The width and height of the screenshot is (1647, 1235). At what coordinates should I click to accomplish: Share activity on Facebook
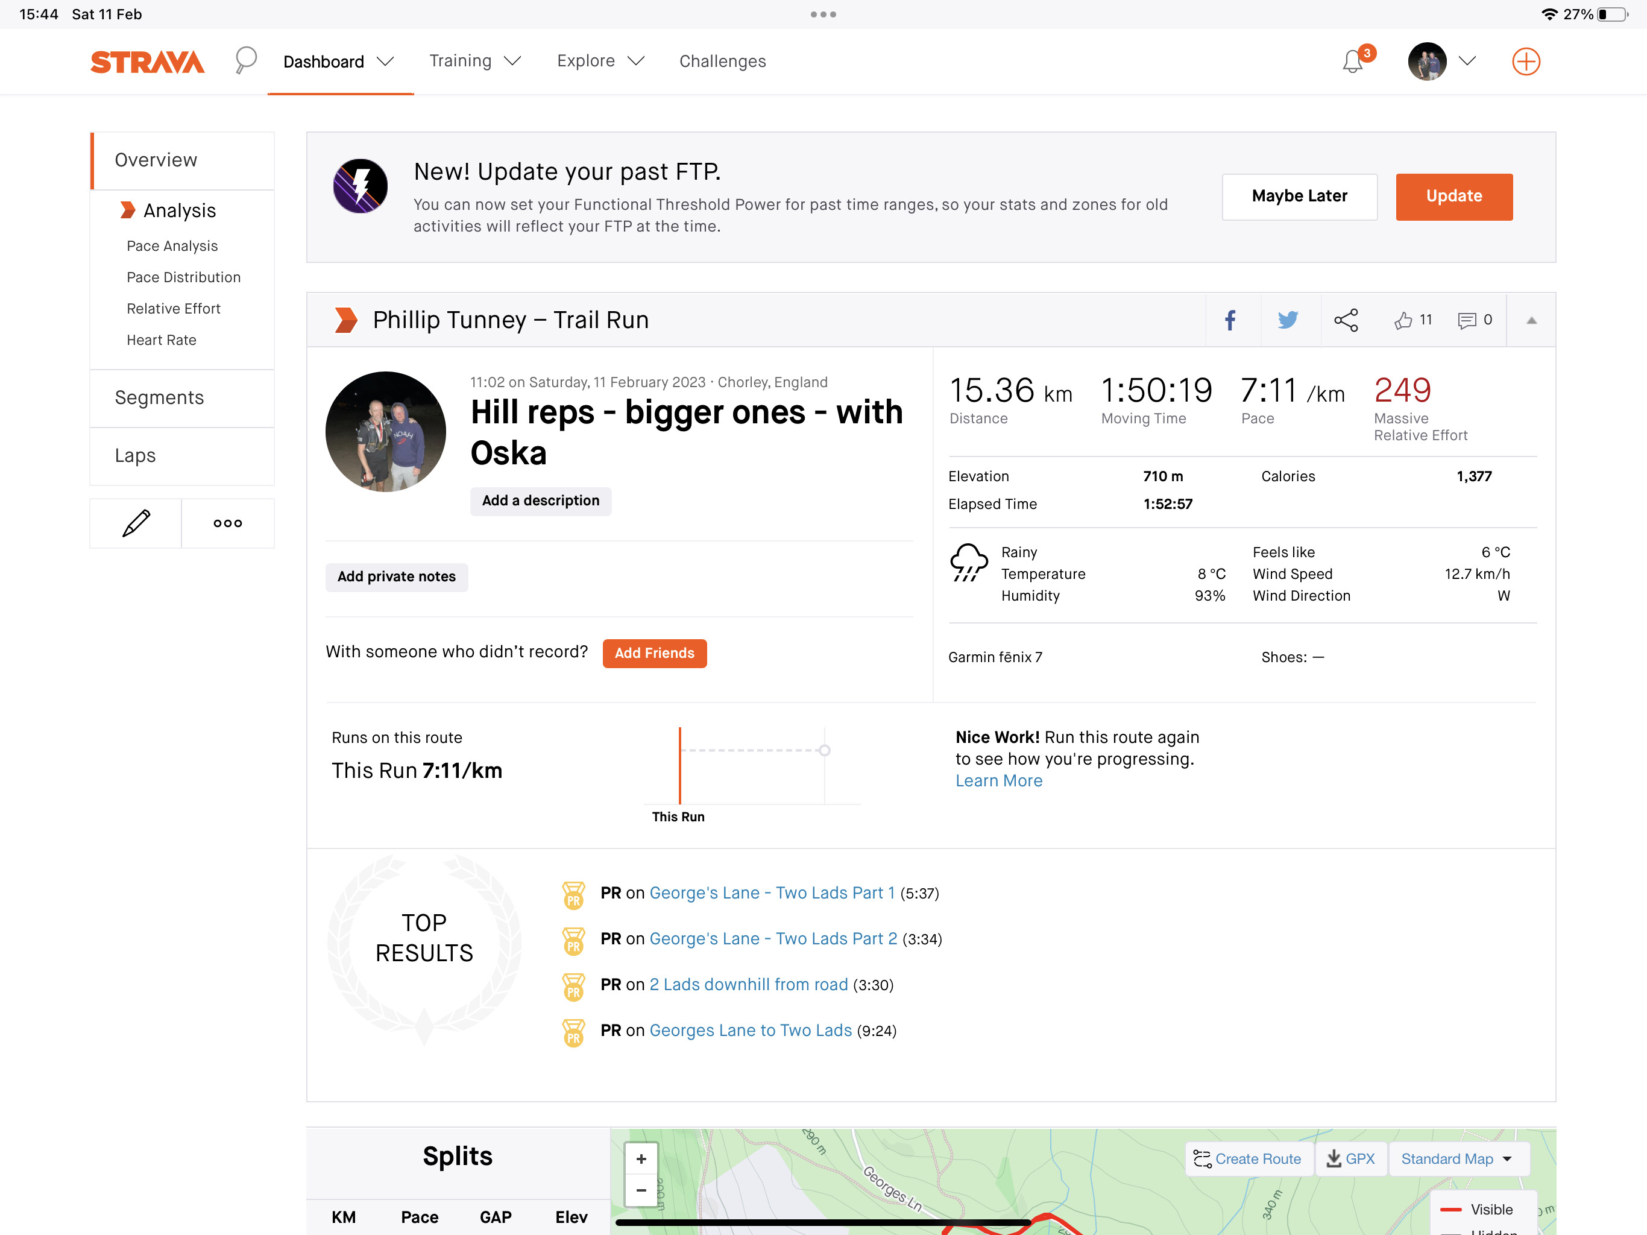click(x=1230, y=320)
